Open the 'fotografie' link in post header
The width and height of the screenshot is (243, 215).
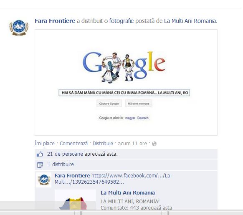[x=121, y=21]
